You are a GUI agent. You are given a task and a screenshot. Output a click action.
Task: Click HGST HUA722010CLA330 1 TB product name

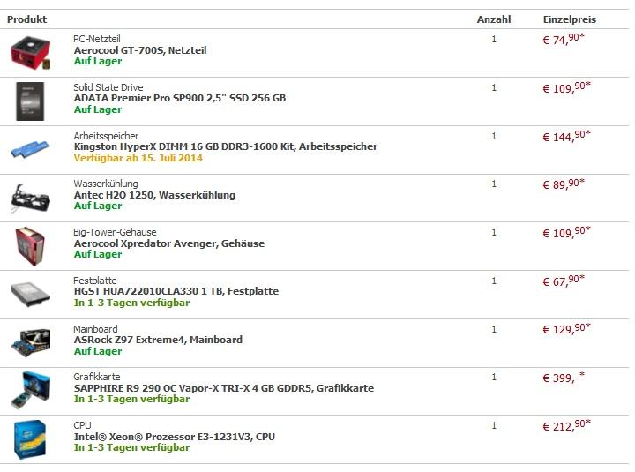pos(176,291)
